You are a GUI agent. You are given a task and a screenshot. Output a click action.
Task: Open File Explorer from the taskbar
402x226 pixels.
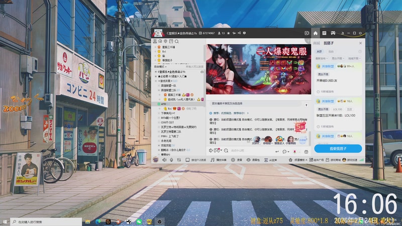(x=87, y=222)
